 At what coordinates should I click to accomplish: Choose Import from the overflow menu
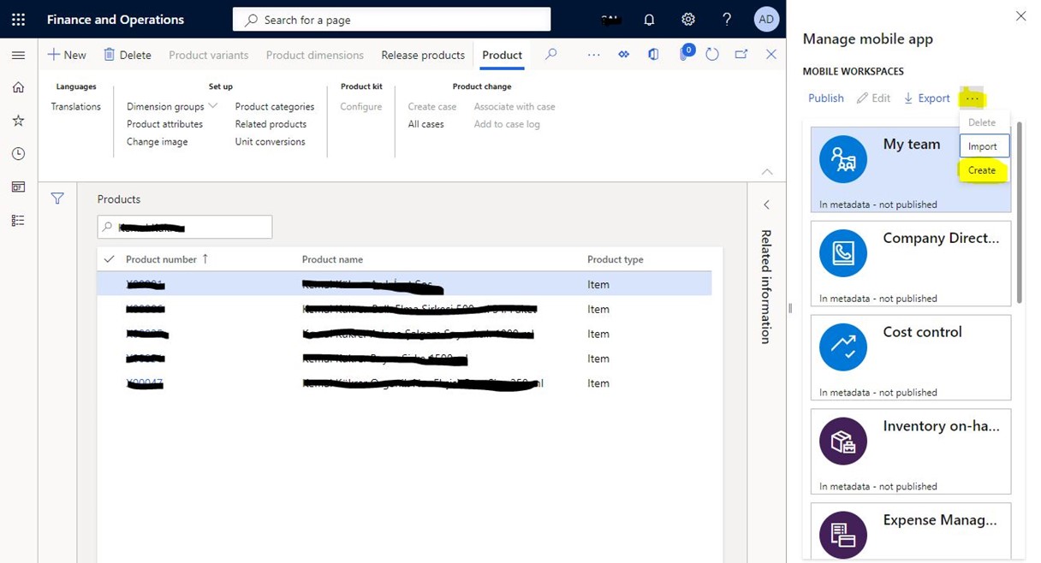[983, 146]
